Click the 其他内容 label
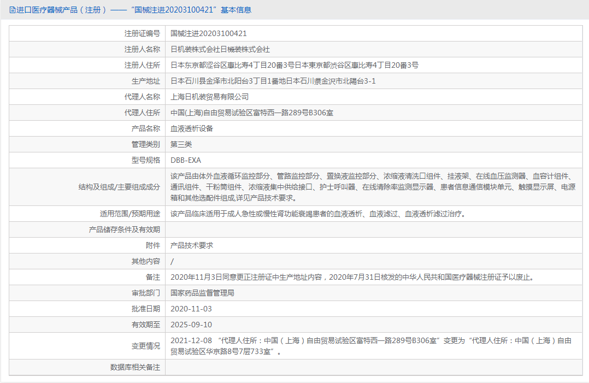 click(x=146, y=261)
